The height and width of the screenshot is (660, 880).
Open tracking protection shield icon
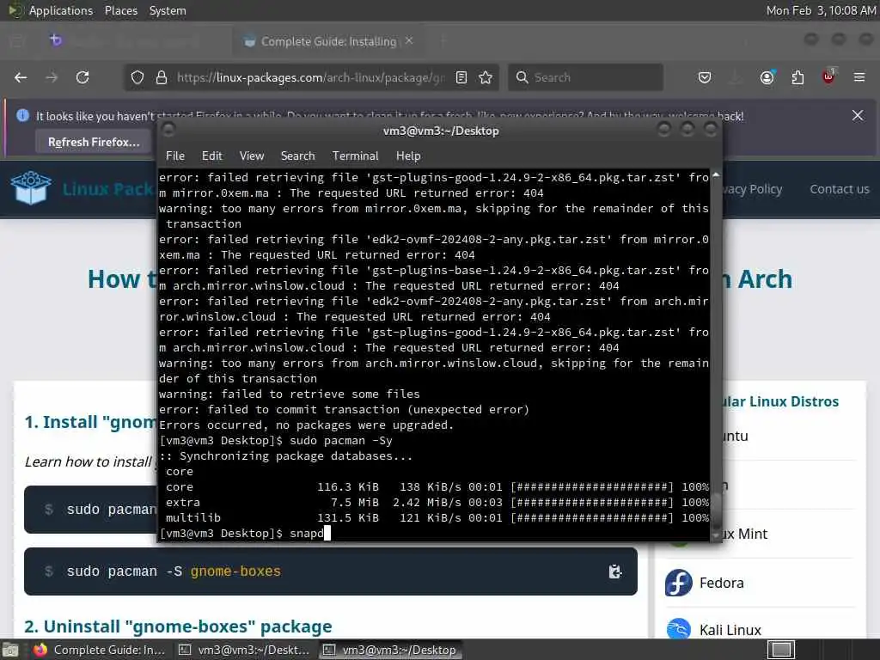[137, 77]
